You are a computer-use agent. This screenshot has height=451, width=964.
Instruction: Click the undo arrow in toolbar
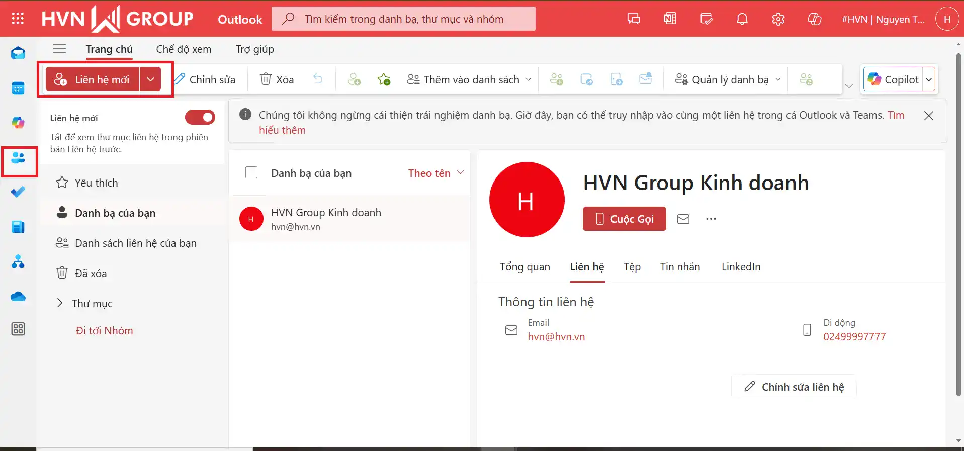[318, 79]
